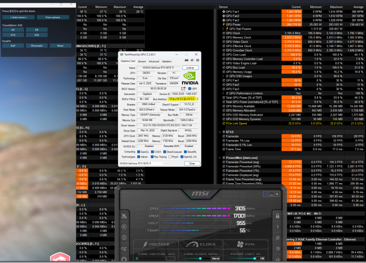Select the Voltage tab in Afterburner
The width and height of the screenshot is (366, 263).
click(x=156, y=244)
